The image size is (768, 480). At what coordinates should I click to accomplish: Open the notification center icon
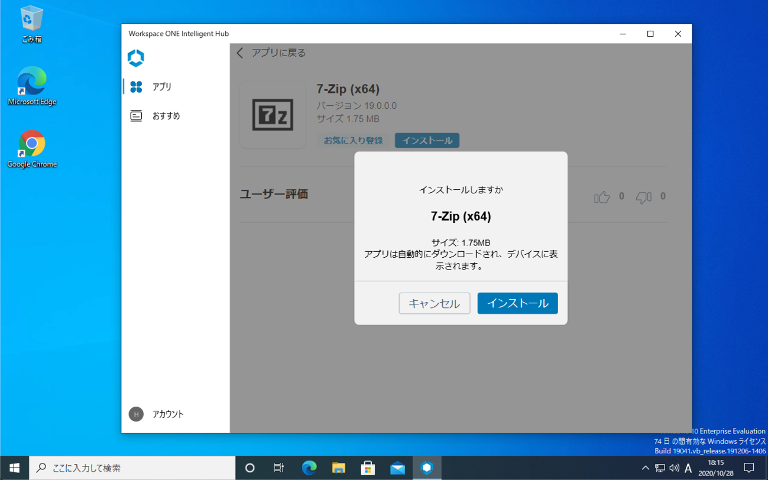(x=749, y=468)
